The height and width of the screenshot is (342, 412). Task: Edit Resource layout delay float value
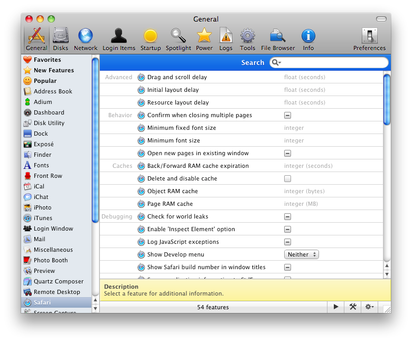[305, 102]
